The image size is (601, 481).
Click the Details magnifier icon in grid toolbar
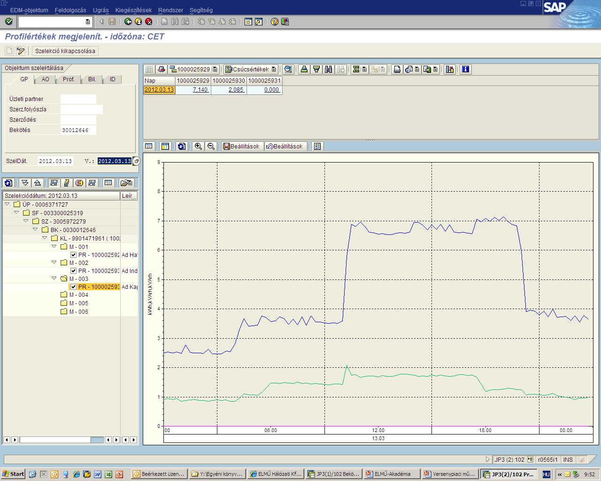pos(288,69)
